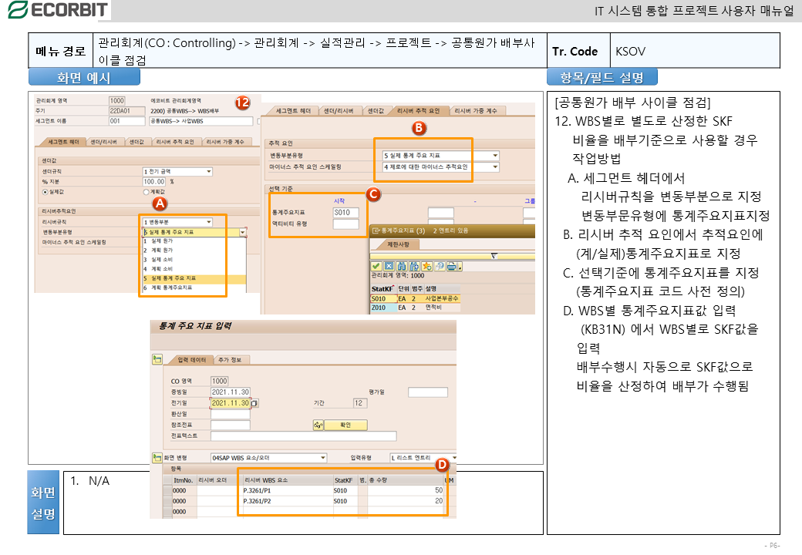The image size is (802, 555).
Task: Choose '6 계획 통계주요지표' from the open list
Action: coord(167,288)
